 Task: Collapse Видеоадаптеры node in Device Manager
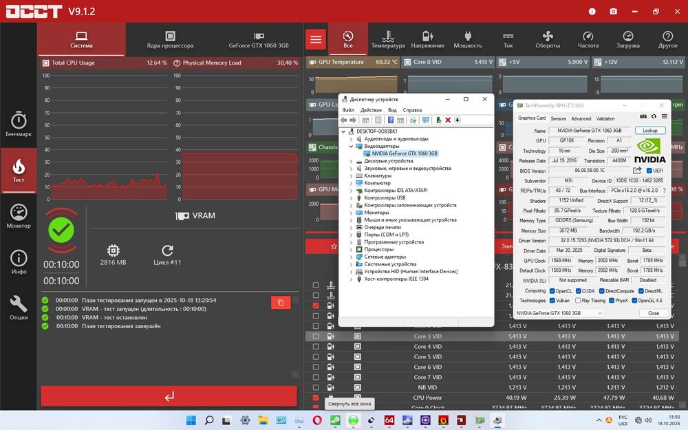pyautogui.click(x=351, y=146)
